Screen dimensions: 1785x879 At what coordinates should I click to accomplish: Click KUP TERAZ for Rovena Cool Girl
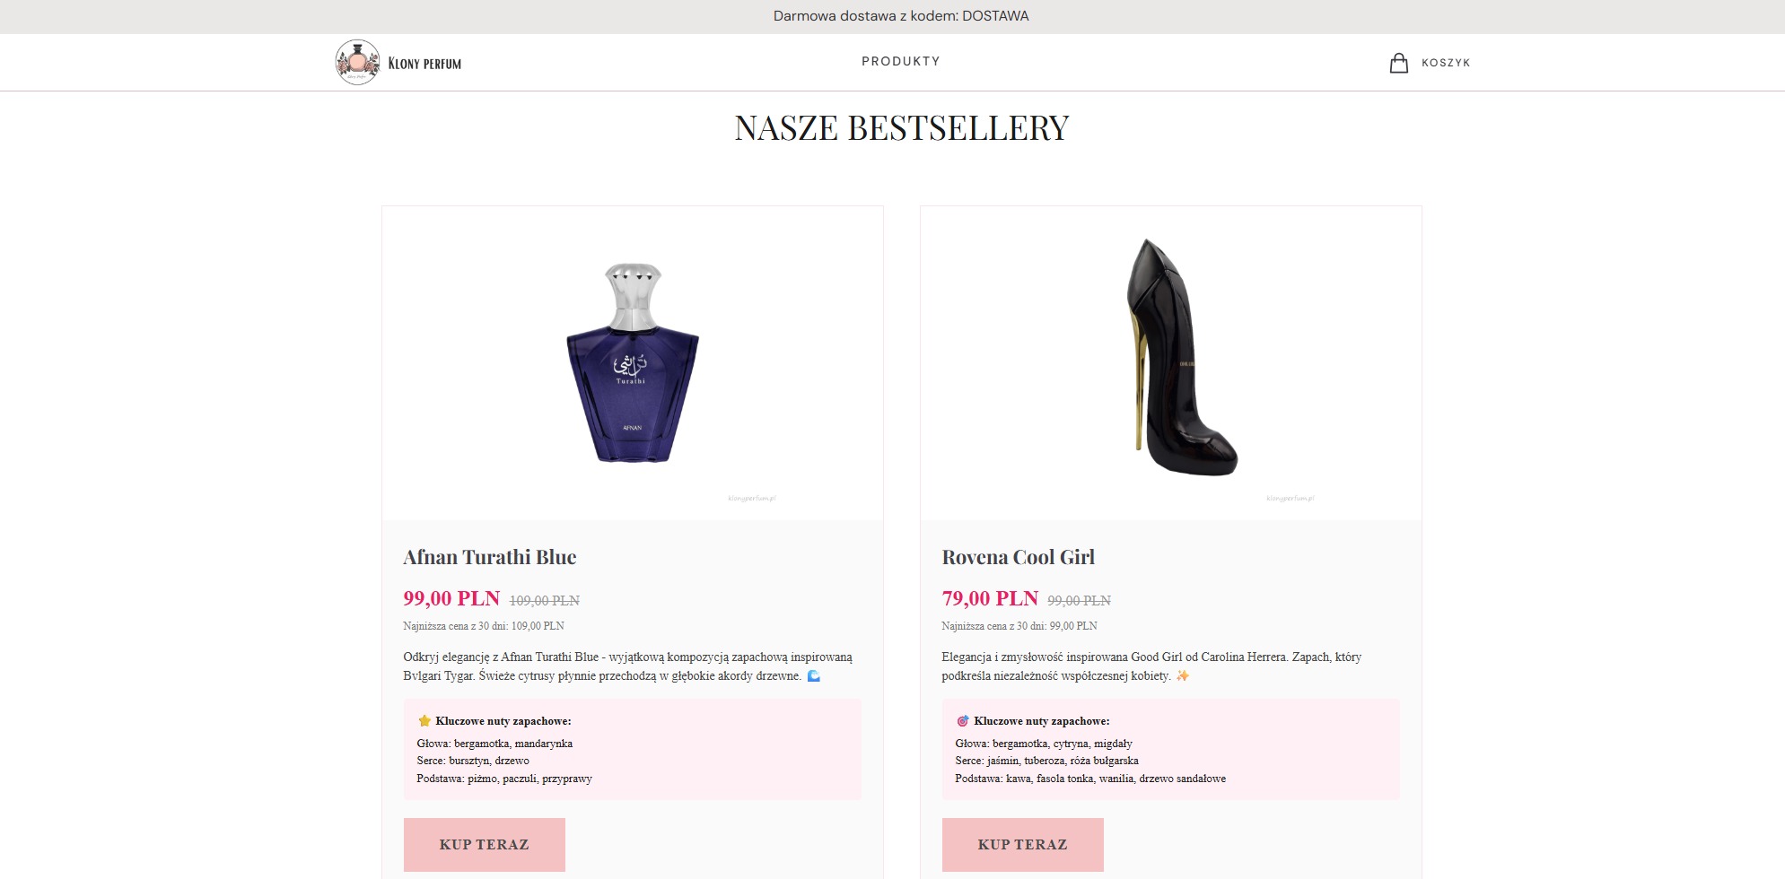[x=1021, y=843]
